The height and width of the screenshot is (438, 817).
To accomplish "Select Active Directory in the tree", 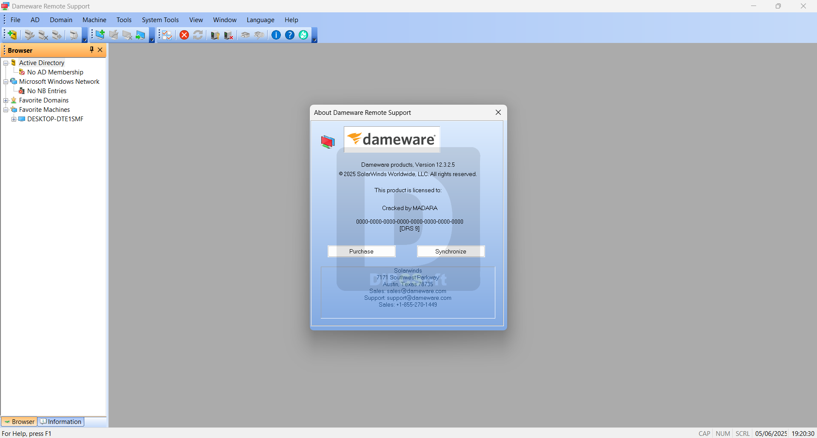I will point(42,63).
